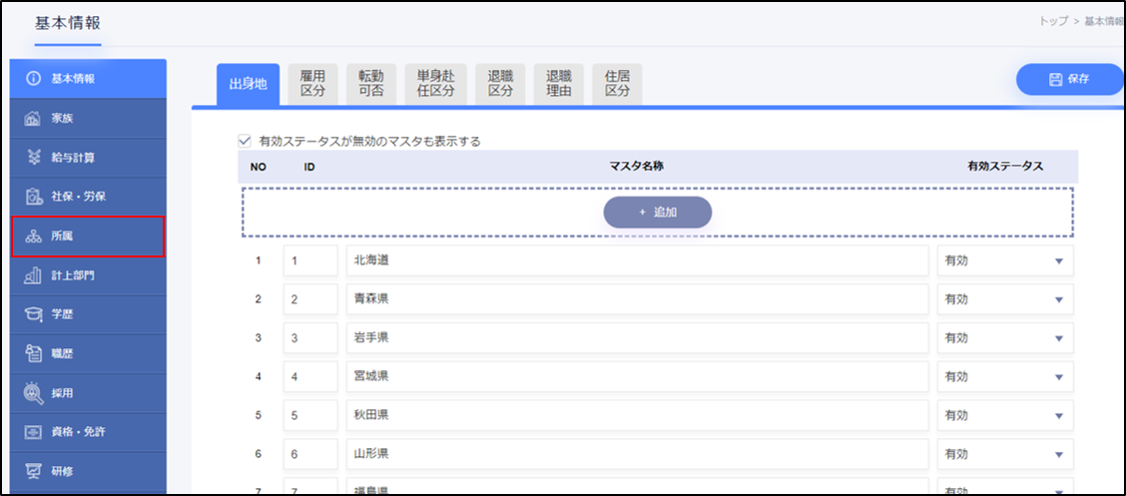Open 給与計算 payroll icon in sidebar
This screenshot has height=496, width=1126.
pyautogui.click(x=31, y=158)
